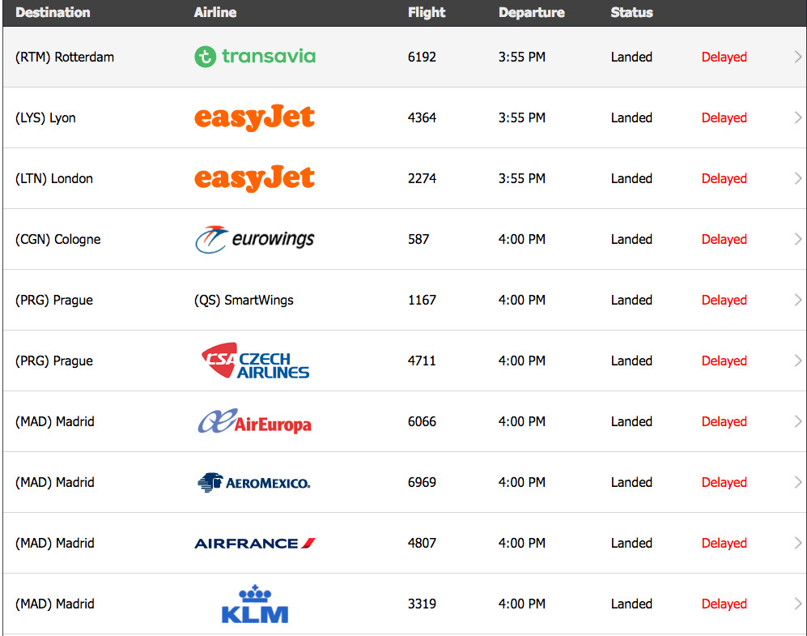Click the Status column header
The width and height of the screenshot is (807, 636).
coord(632,12)
